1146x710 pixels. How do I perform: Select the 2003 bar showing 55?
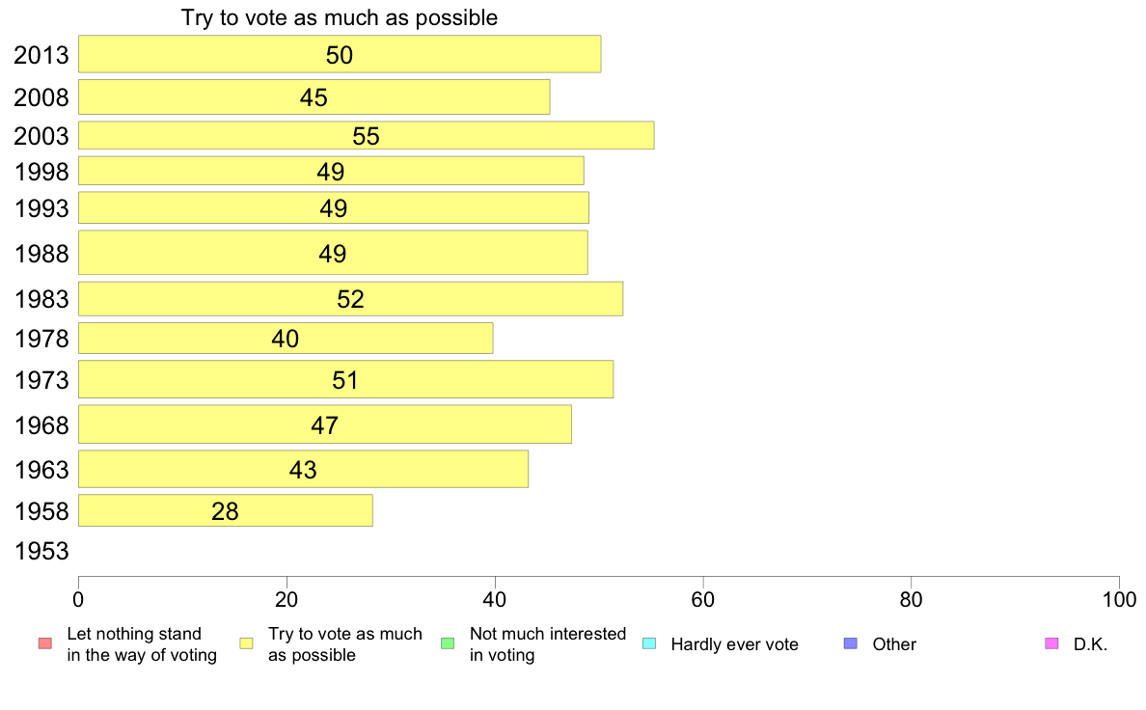pyautogui.click(x=367, y=135)
